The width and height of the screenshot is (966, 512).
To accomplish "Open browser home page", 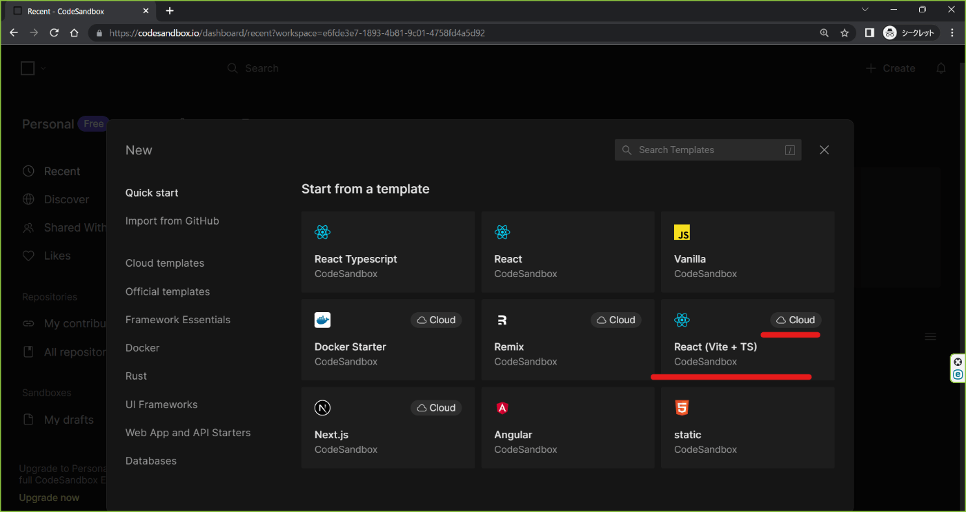I will tap(74, 32).
